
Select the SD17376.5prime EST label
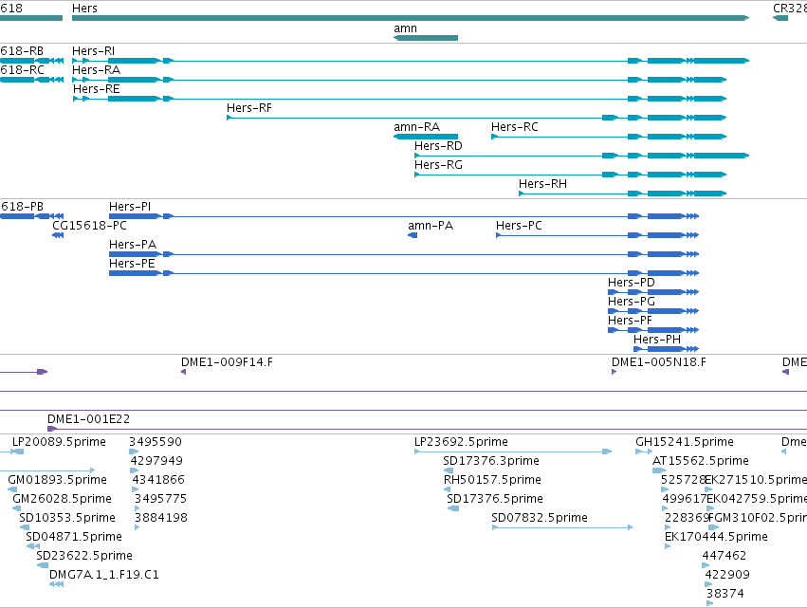(x=495, y=499)
